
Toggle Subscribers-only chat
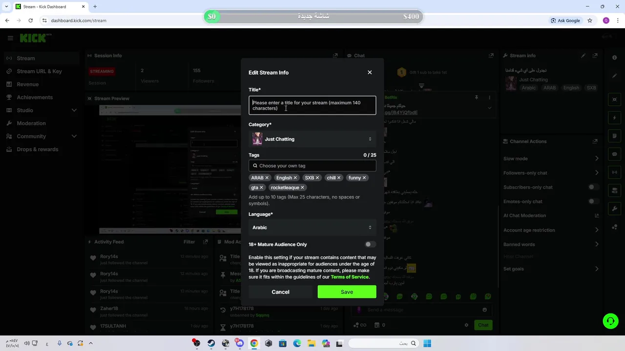pyautogui.click(x=593, y=187)
